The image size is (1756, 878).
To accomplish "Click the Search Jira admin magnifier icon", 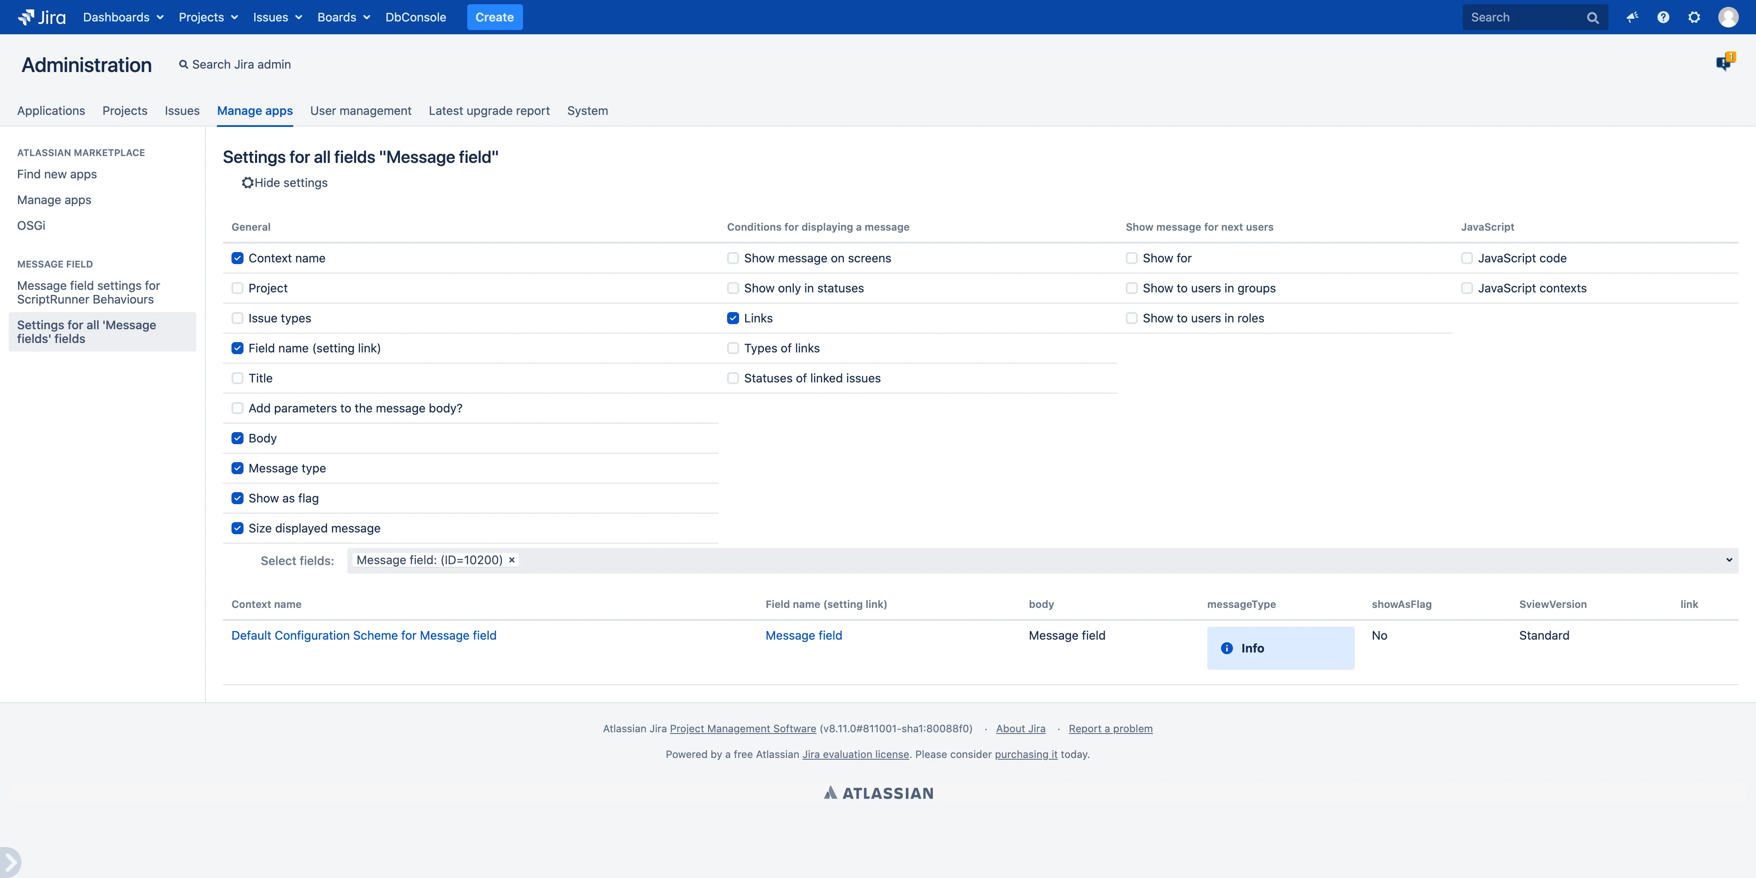I will pos(183,64).
